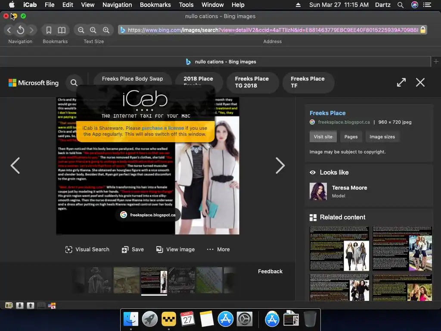441x331 pixels.
Task: Click the flags icon in the status bar
Action: coord(52,306)
